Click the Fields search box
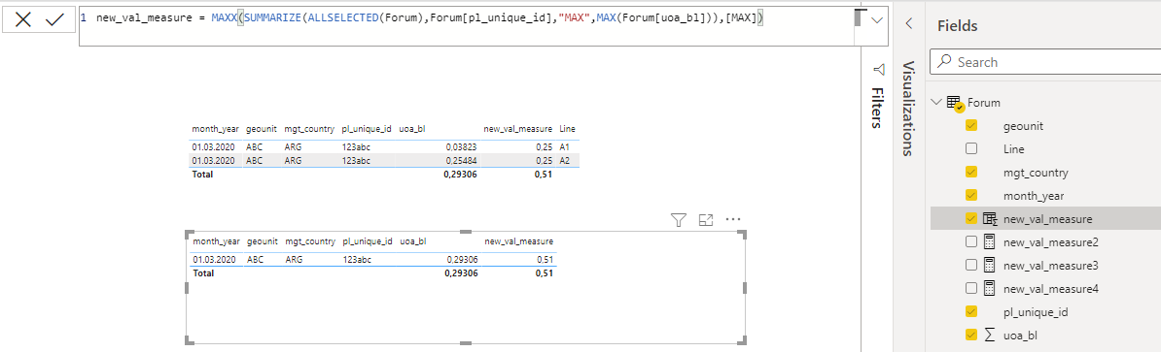Image resolution: width=1161 pixels, height=352 pixels. 1044,62
